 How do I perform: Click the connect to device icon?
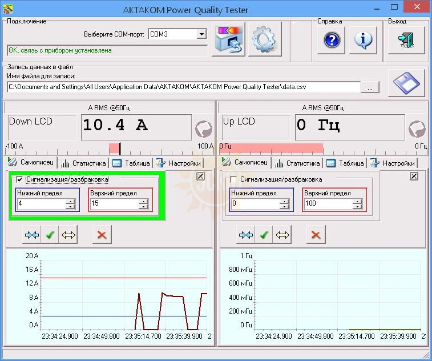click(x=228, y=39)
